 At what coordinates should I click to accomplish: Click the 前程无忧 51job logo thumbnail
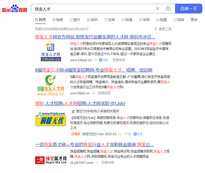coord(51,119)
